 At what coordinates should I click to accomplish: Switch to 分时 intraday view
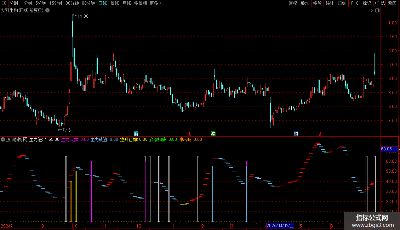pyautogui.click(x=14, y=3)
